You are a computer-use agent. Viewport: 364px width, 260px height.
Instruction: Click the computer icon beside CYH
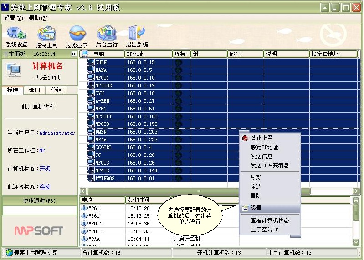[x=91, y=93]
